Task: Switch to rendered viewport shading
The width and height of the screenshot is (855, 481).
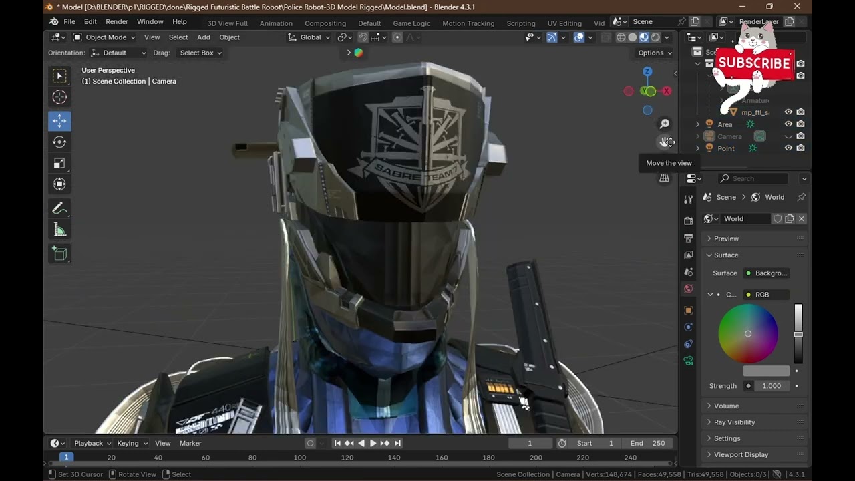Action: tap(655, 37)
